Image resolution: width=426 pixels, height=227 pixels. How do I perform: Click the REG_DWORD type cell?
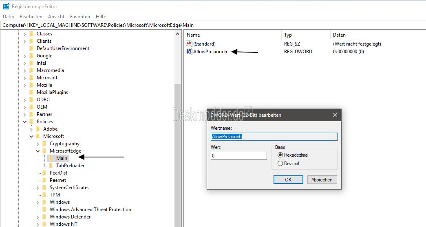(298, 52)
